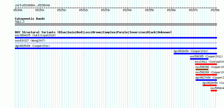224x108 pixels.
Task: Select the red nsv598399 loss bar
Action: (206, 75)
